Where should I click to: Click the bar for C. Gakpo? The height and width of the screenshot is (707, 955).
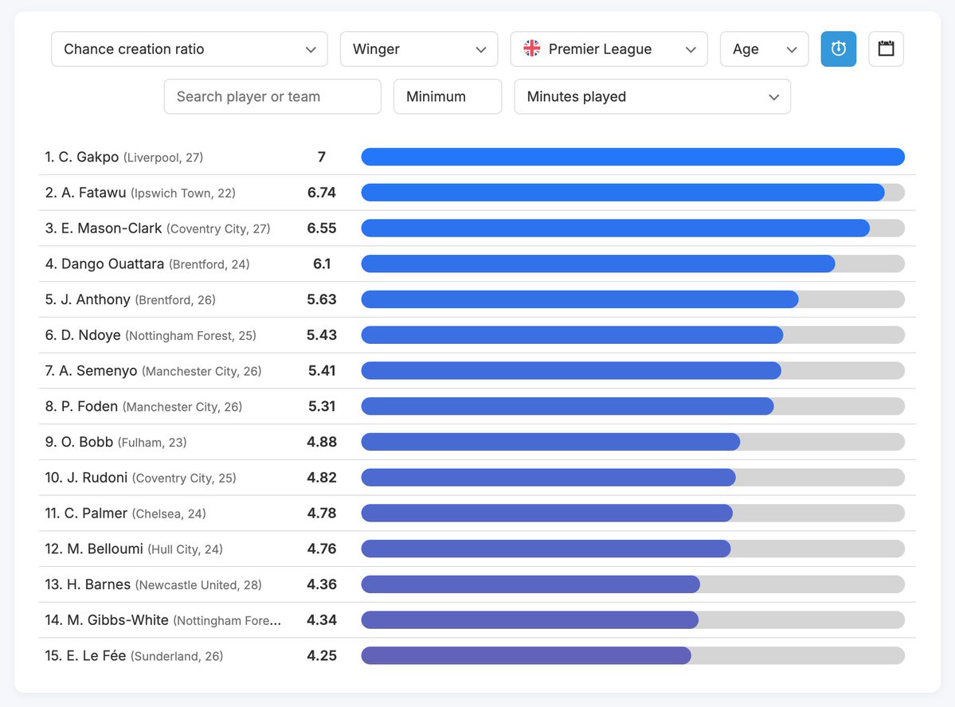pos(632,157)
